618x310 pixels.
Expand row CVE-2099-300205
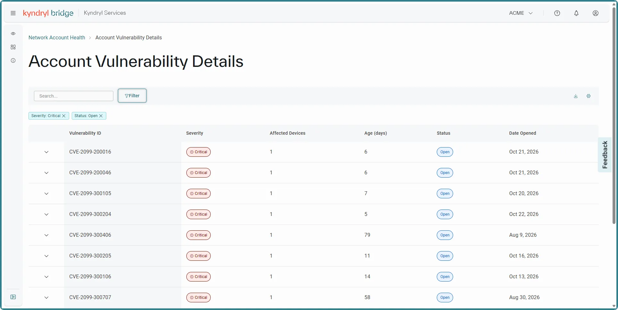[46, 256]
